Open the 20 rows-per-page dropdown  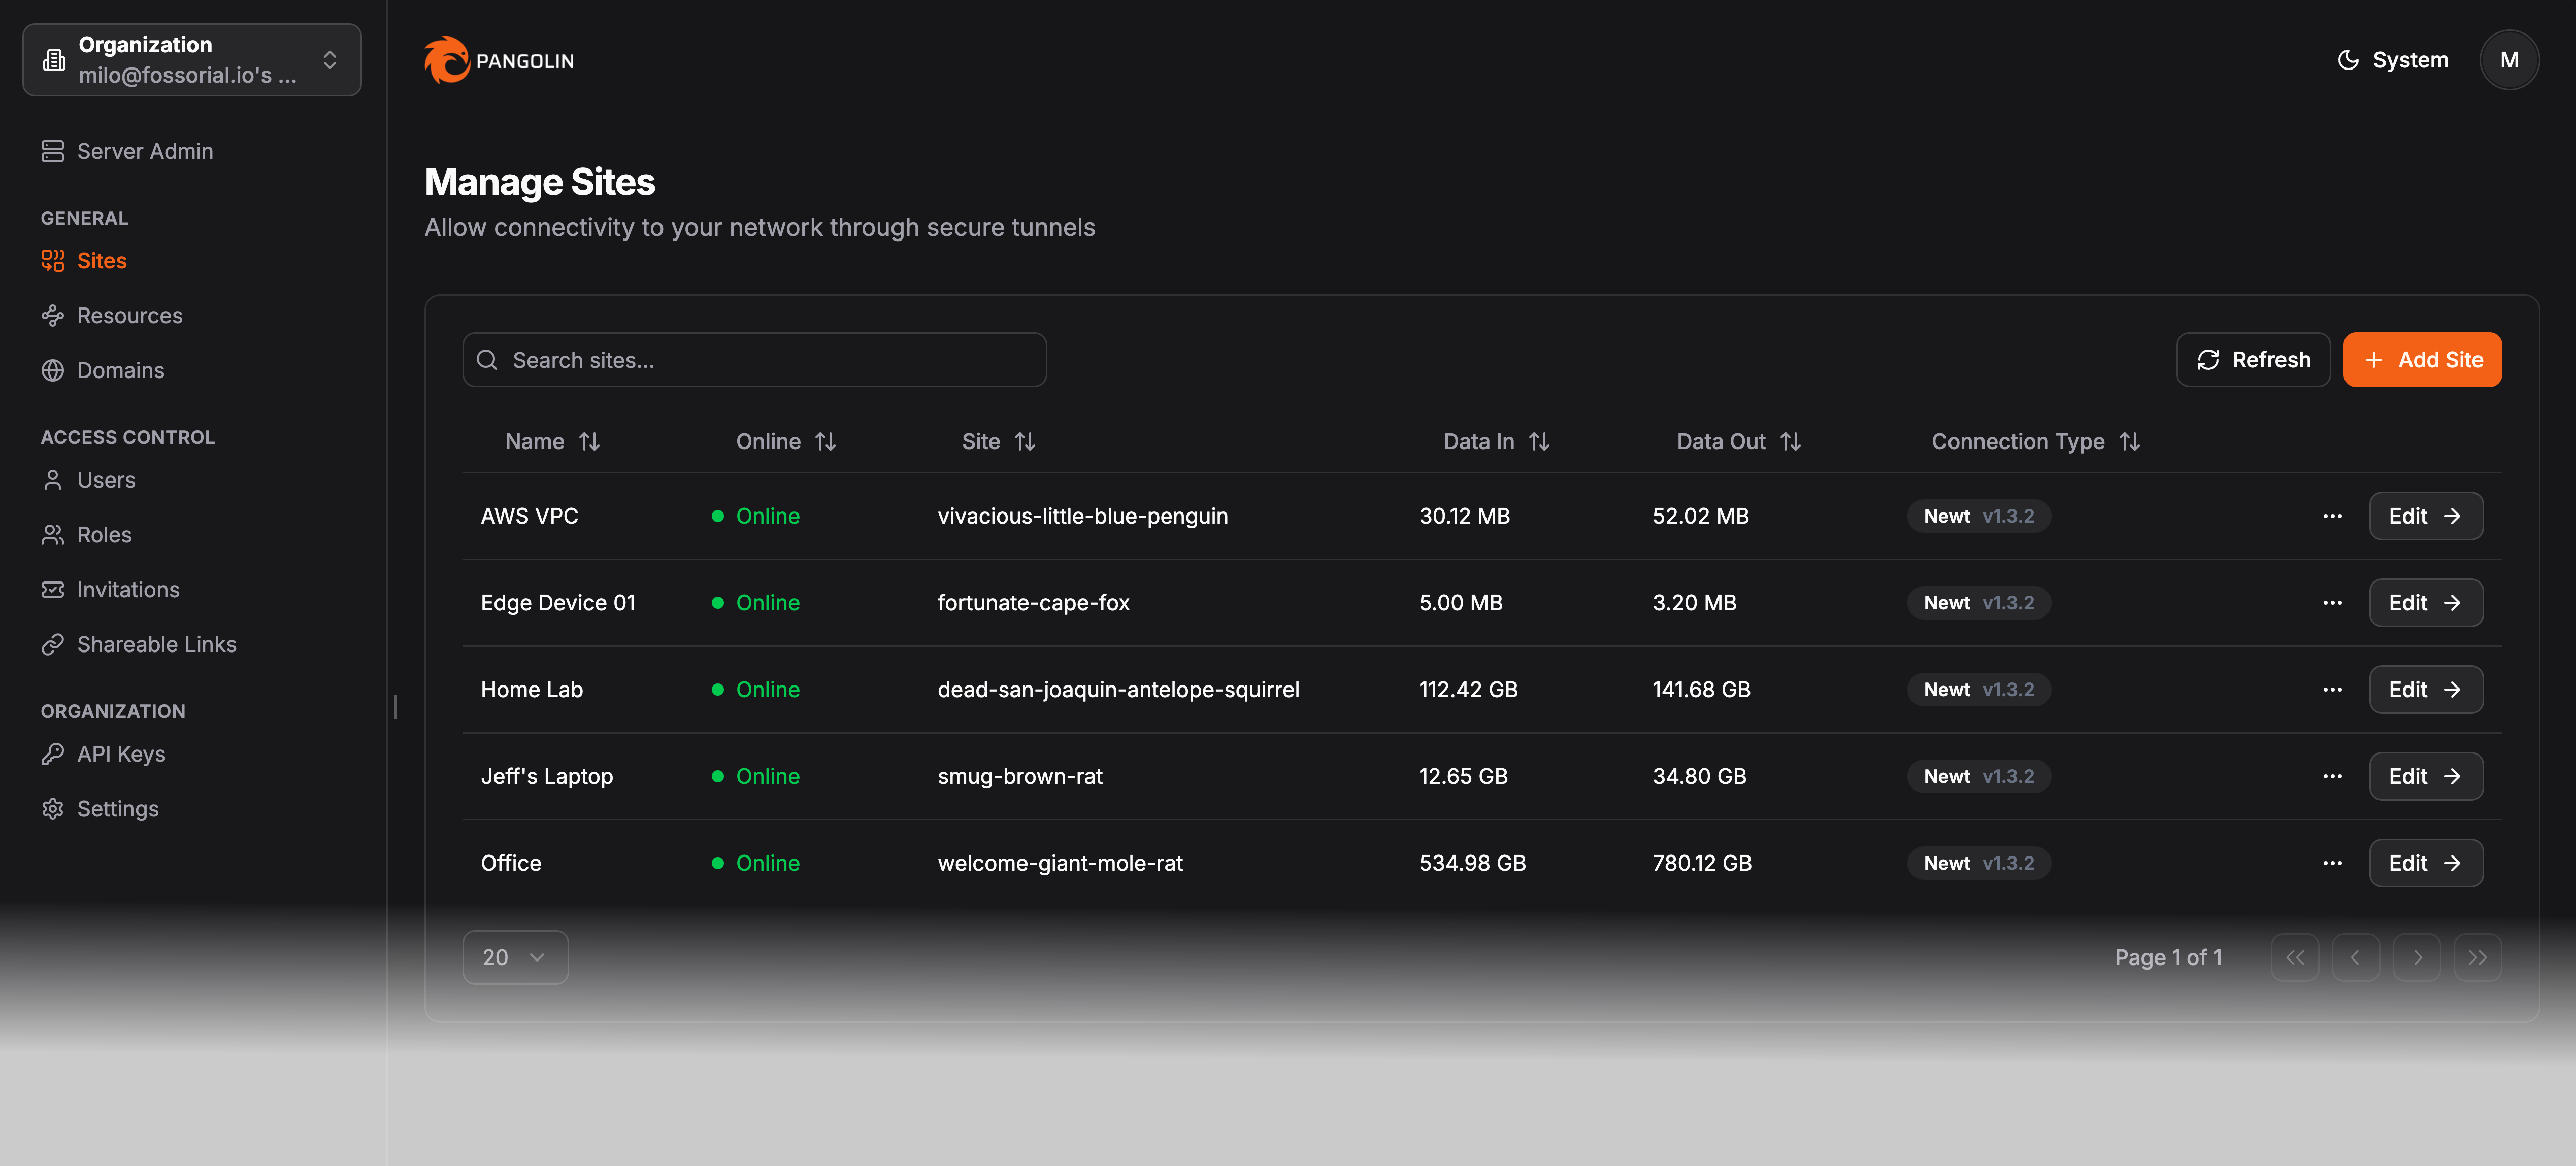tap(515, 957)
